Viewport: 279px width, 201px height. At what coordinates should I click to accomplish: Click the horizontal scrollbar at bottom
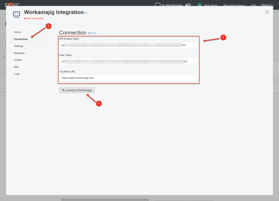(105, 200)
